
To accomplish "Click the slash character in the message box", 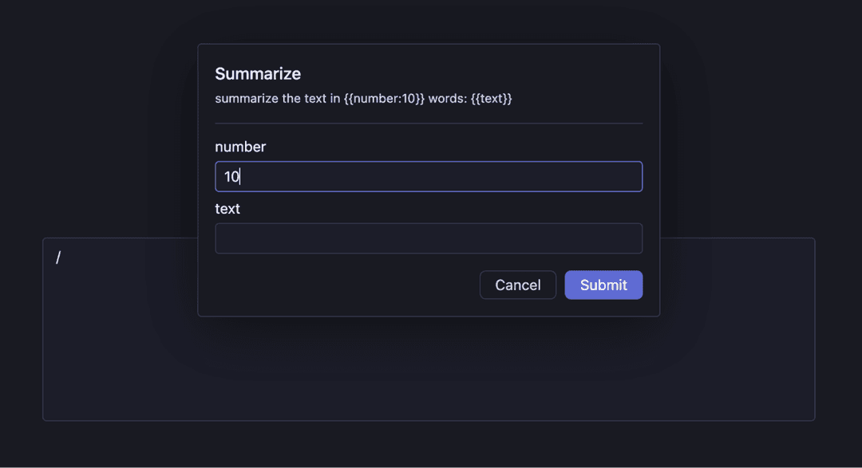I will [x=58, y=257].
